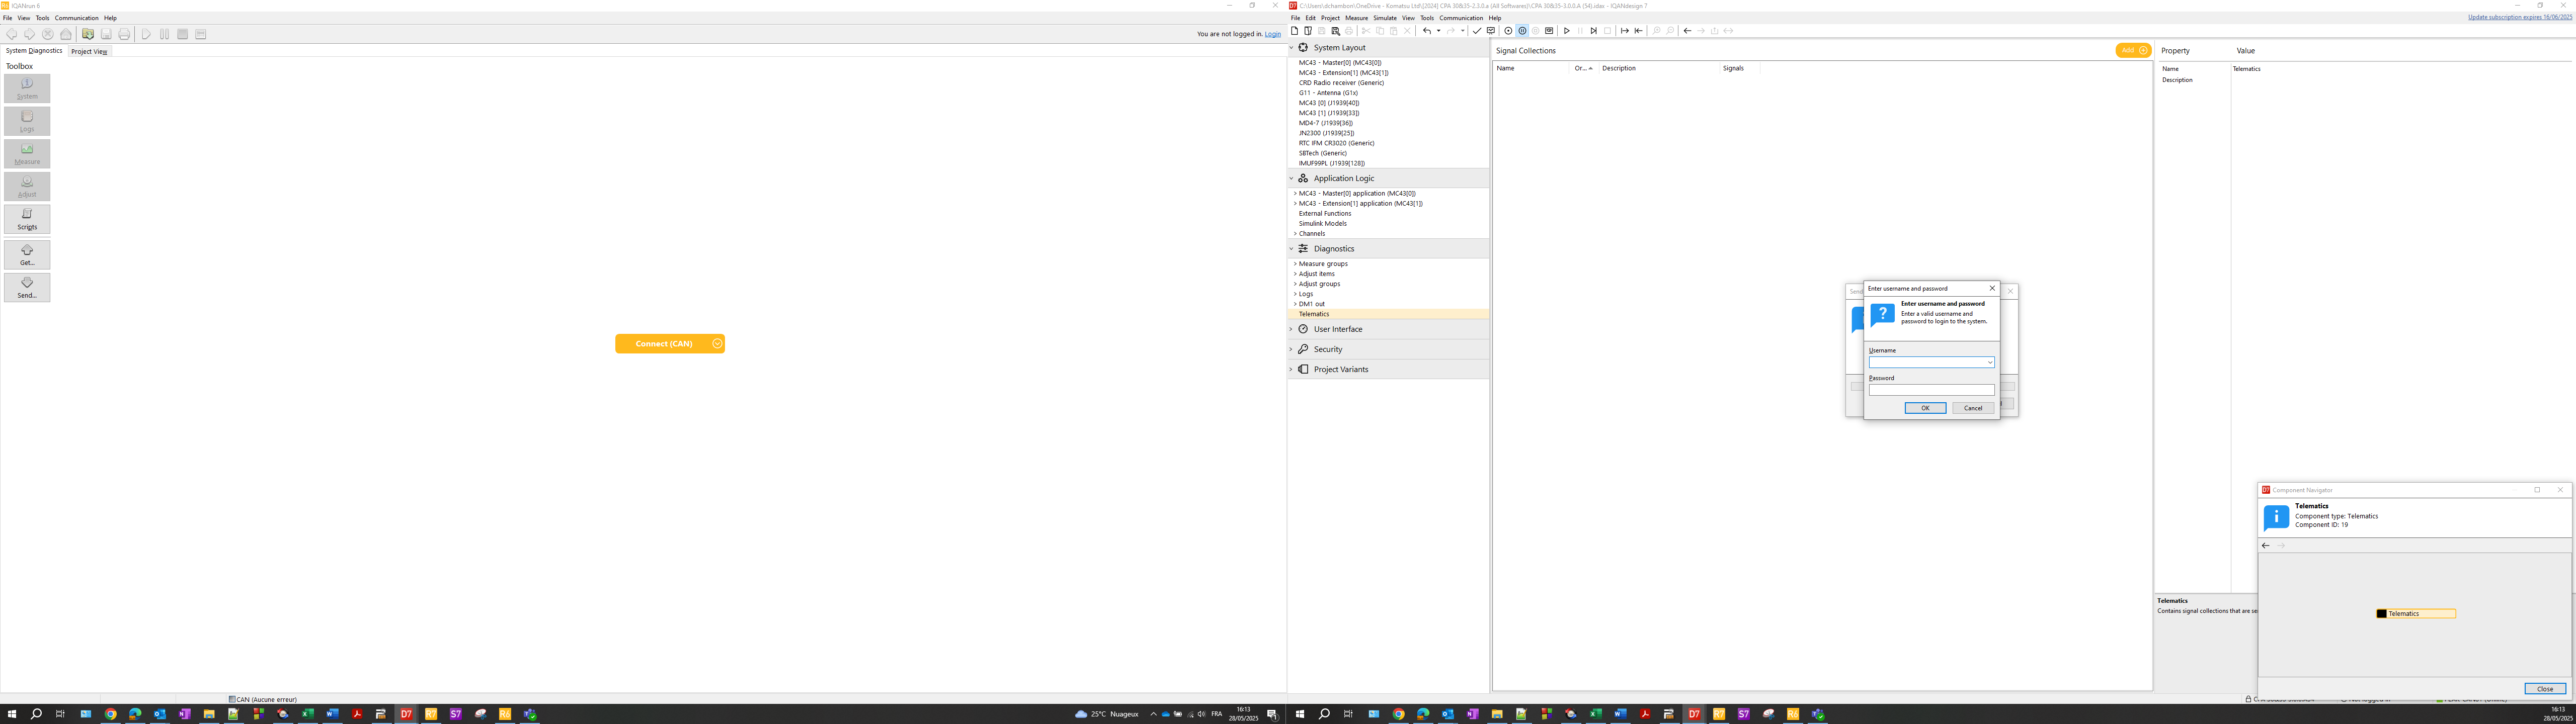Click the Get... toolbox button

(x=27, y=255)
